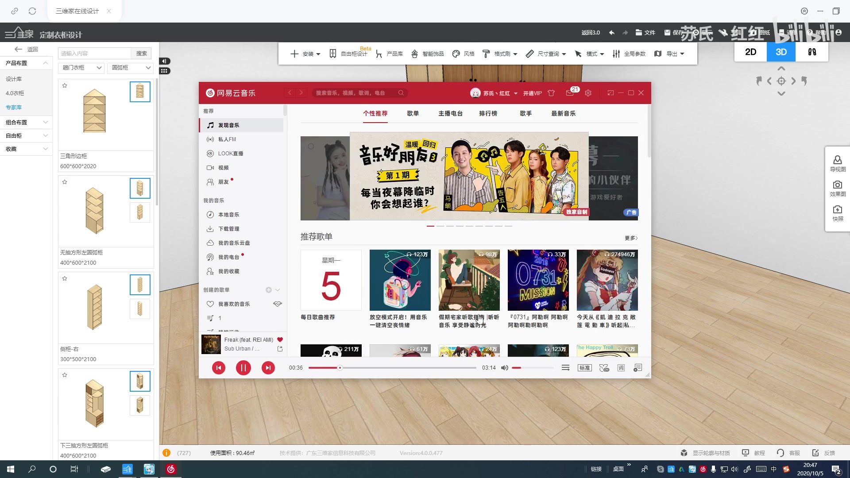Open 导视图 in right panel

(x=837, y=163)
